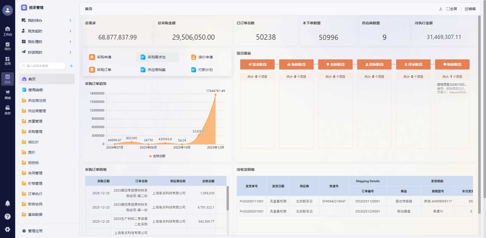Open 付款计划 shortcut
The height and width of the screenshot is (238, 486).
tap(202, 70)
